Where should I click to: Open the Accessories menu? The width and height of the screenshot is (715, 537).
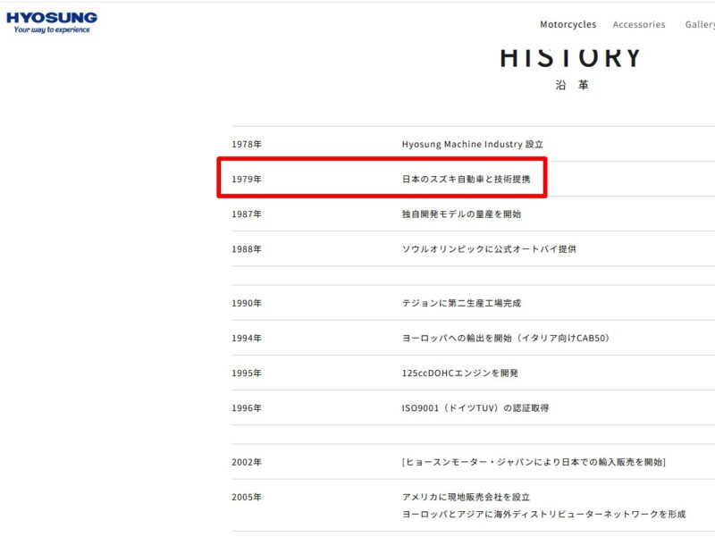pos(639,25)
